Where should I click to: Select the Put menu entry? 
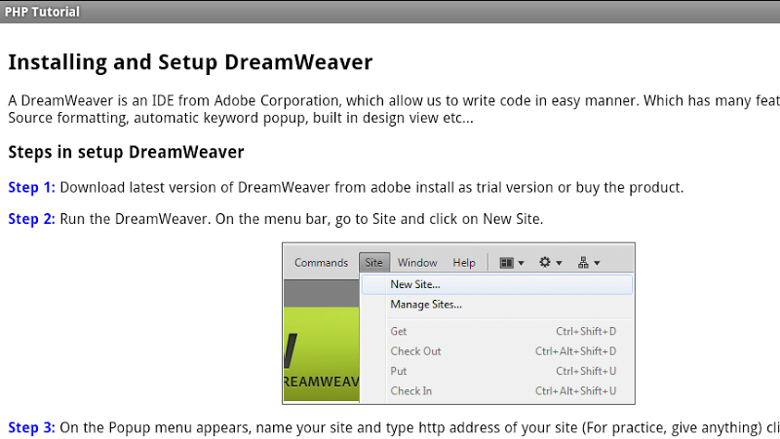(x=497, y=371)
